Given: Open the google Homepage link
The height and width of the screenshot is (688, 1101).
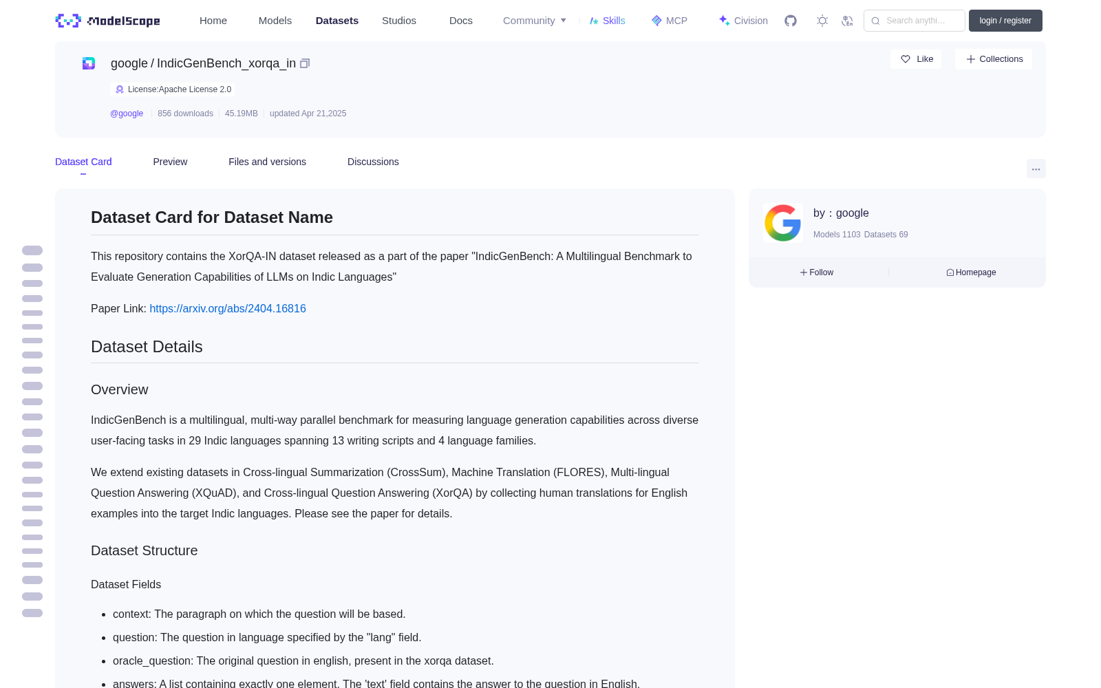Looking at the screenshot, I should (971, 272).
